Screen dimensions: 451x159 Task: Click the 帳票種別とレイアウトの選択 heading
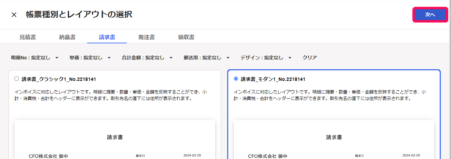[x=79, y=15]
